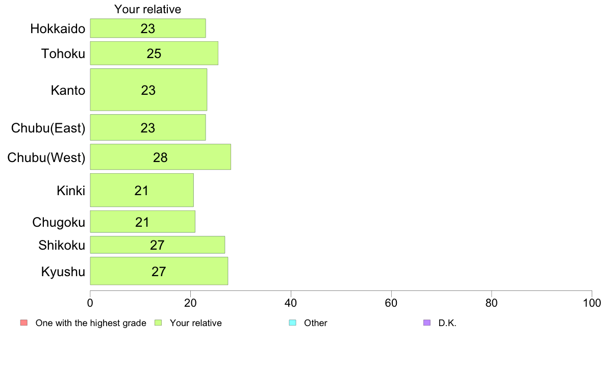Select the Kinki bar showing 21
Viewport: 606px width, 375px height.
click(x=142, y=190)
